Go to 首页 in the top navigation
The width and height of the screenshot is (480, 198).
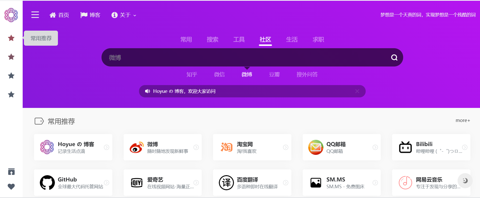(x=59, y=15)
